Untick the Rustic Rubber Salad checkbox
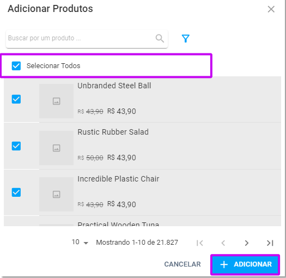Viewport: 286px width, 278px height. click(x=16, y=146)
